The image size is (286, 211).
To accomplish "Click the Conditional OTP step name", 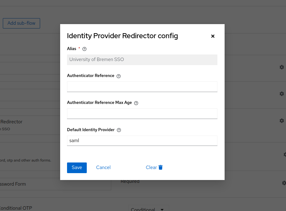I will click(x=16, y=208).
